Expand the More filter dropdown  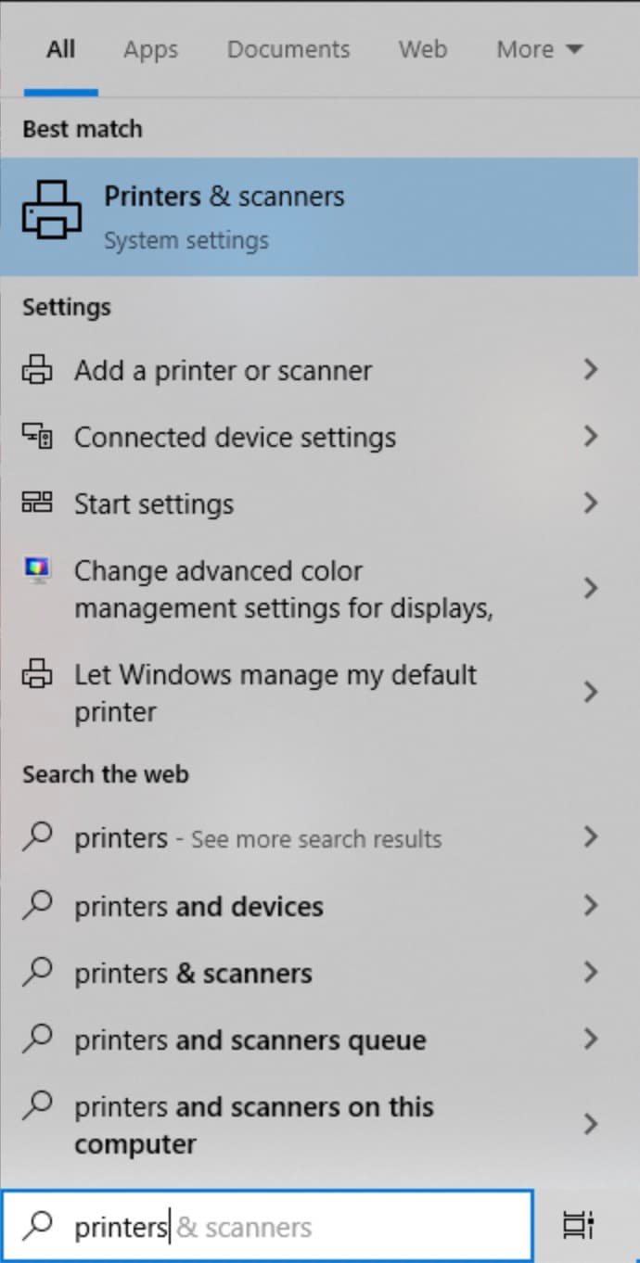coord(539,49)
